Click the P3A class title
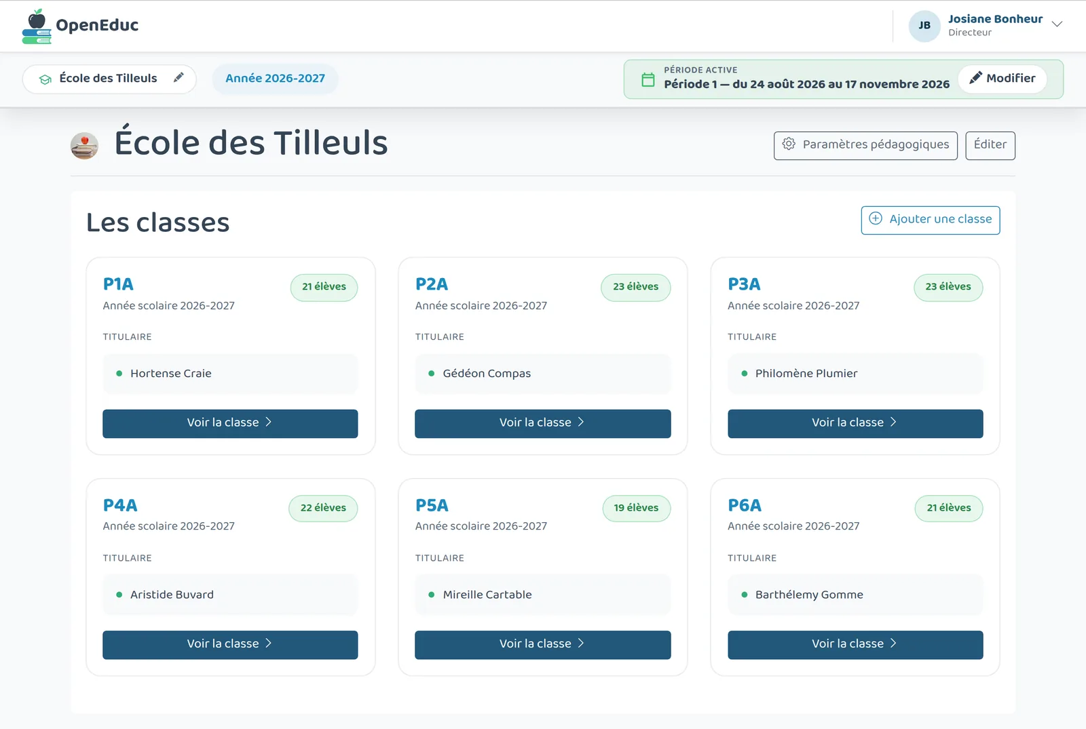The width and height of the screenshot is (1086, 729). pyautogui.click(x=744, y=284)
